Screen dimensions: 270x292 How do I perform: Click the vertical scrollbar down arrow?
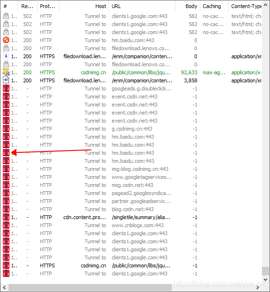(x=265, y=279)
